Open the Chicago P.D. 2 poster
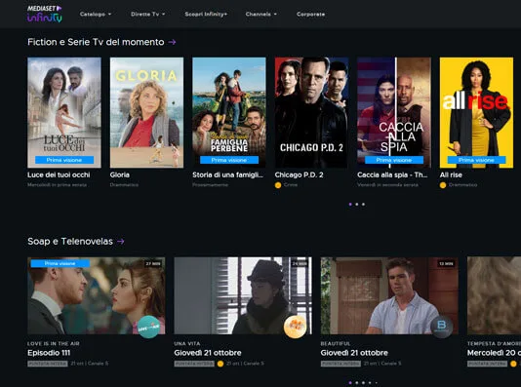 [x=311, y=112]
